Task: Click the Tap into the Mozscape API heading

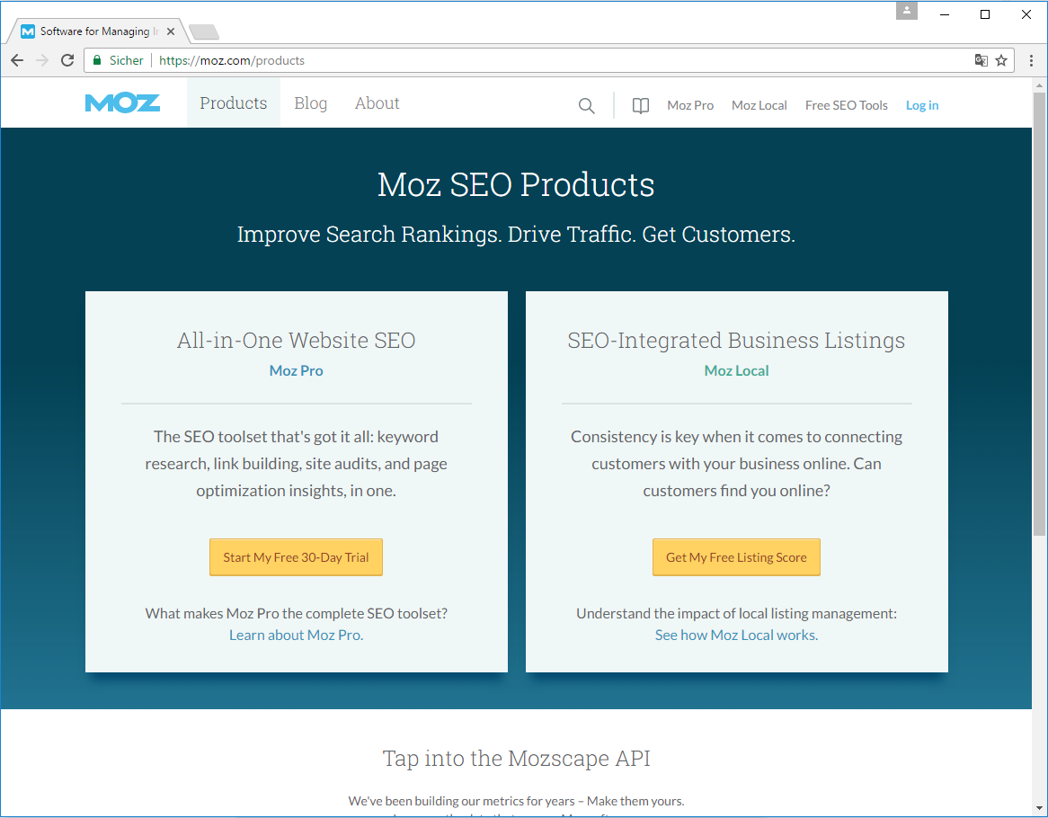Action: [x=516, y=759]
